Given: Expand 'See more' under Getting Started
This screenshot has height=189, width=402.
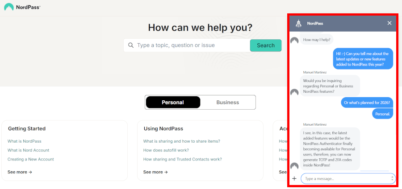Looking at the screenshot, I should pos(20,172).
